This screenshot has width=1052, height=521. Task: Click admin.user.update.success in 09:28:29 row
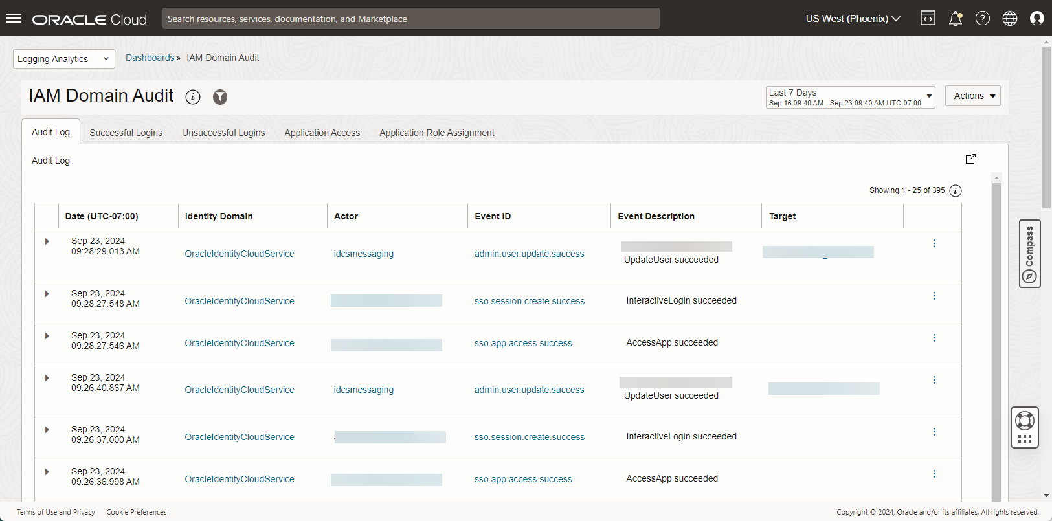pyautogui.click(x=529, y=254)
